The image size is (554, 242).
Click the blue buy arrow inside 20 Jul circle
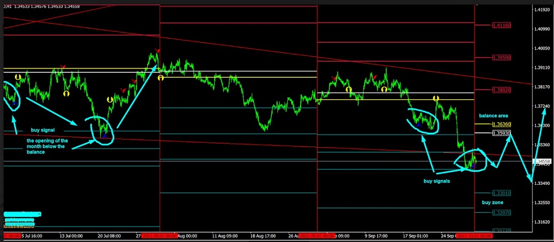[x=104, y=135]
